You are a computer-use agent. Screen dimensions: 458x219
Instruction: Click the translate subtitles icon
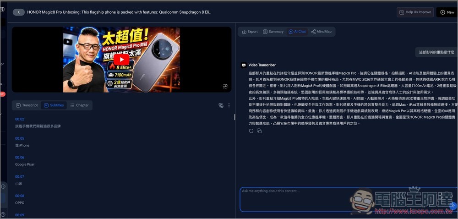pyautogui.click(x=221, y=105)
